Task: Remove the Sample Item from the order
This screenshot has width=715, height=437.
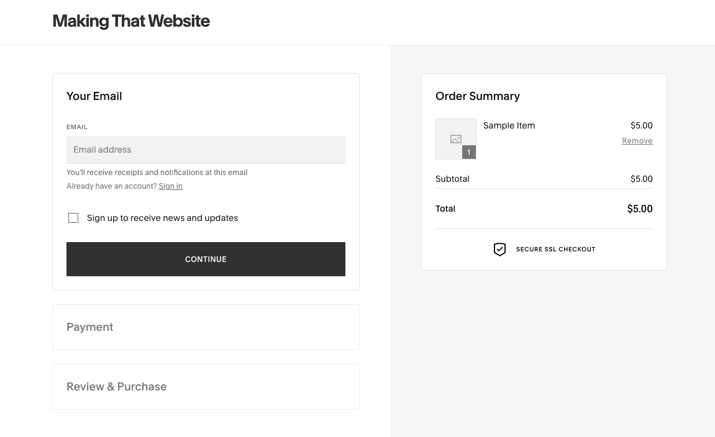Action: (637, 140)
